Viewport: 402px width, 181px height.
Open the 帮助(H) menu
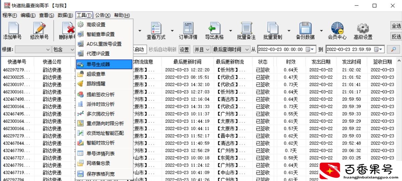(122, 15)
